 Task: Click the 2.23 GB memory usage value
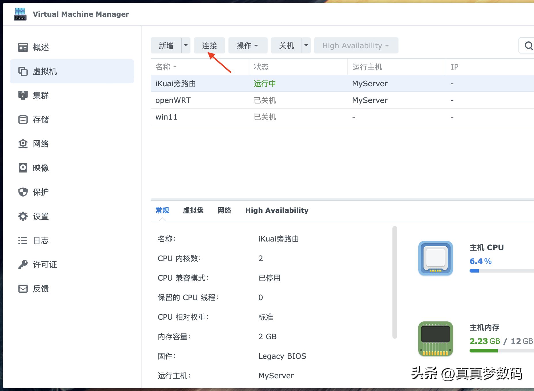coord(485,341)
